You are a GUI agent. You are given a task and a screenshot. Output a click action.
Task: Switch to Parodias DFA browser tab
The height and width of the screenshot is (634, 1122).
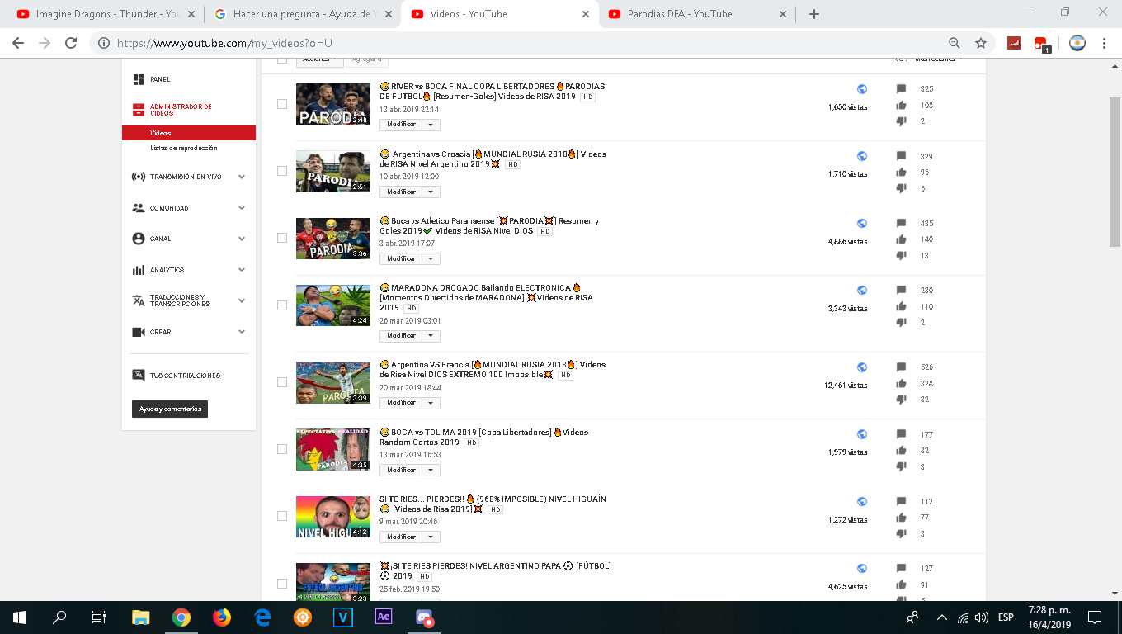(x=697, y=14)
